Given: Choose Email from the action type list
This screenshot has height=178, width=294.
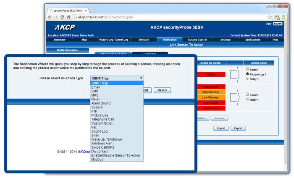Looking at the screenshot, I should tap(96, 88).
